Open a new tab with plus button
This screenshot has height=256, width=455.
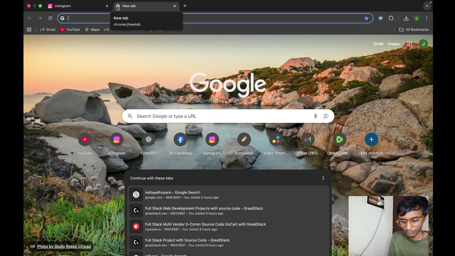tap(185, 6)
